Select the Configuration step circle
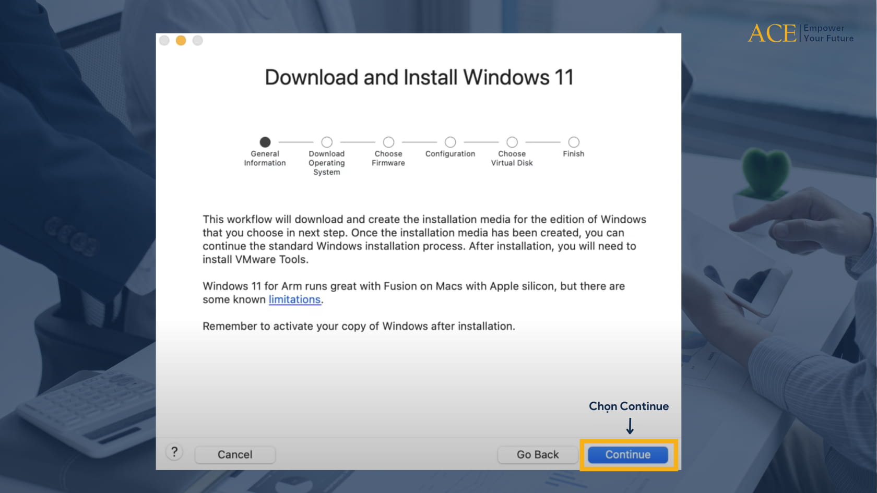 (451, 142)
